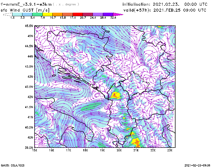Click the 44.5N latitude label
This screenshot has width=216, height=167.
pos(29,46)
